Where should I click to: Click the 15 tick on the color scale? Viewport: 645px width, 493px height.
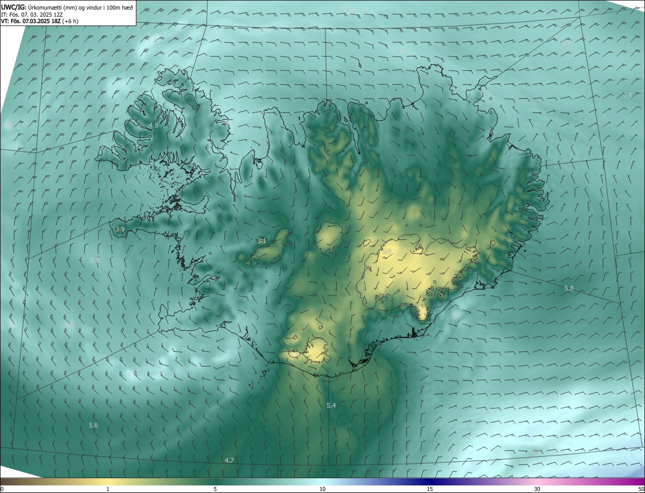click(430, 489)
